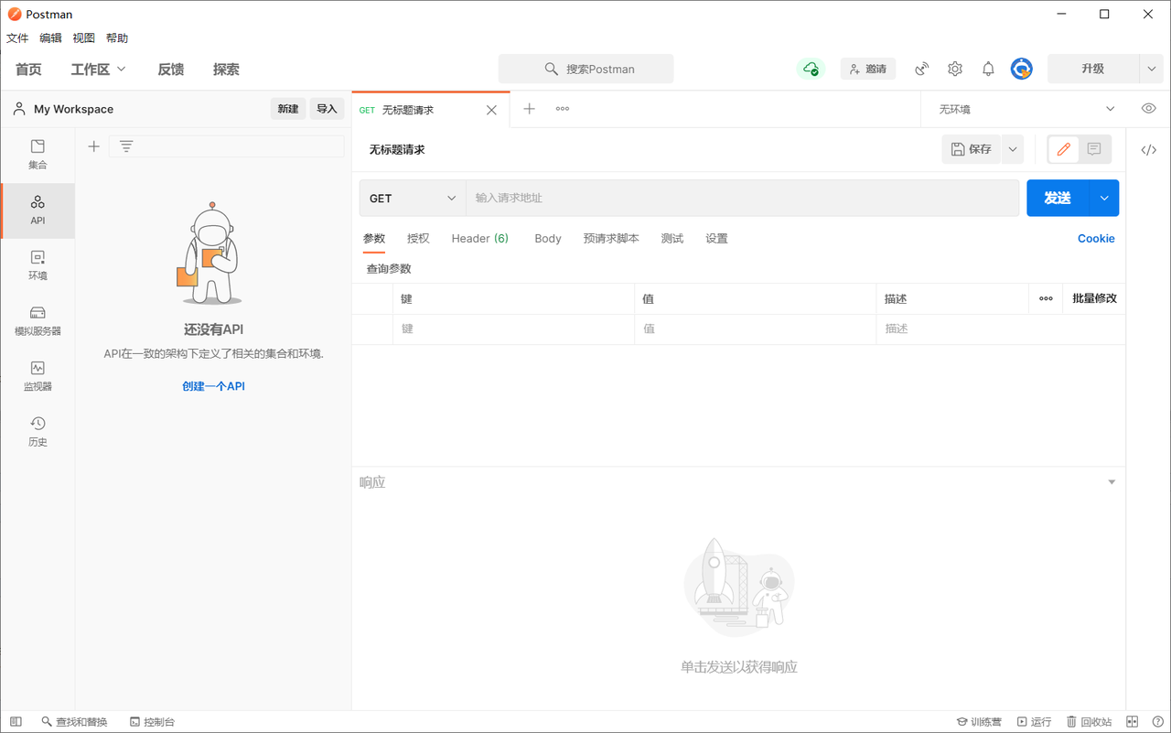
Task: Open the 控制台 console from status bar
Action: pos(152,721)
